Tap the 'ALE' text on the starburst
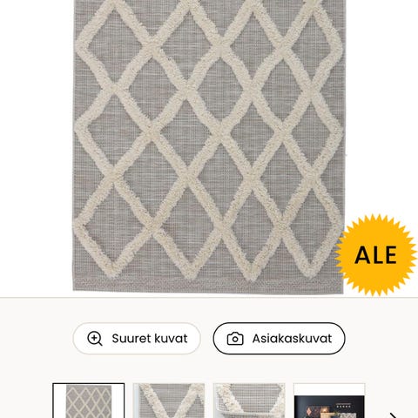Viewport: 418px width, 418px height. pos(375,255)
